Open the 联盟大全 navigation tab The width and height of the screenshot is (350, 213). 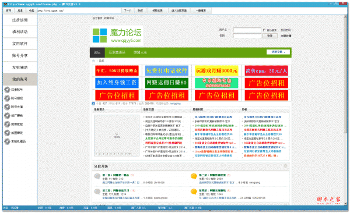coord(140,52)
